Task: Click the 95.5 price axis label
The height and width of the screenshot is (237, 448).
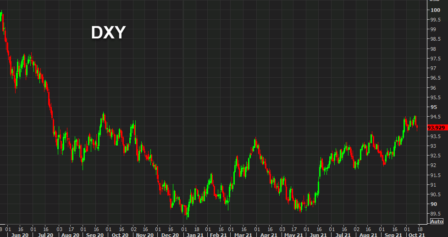Action: click(x=436, y=97)
